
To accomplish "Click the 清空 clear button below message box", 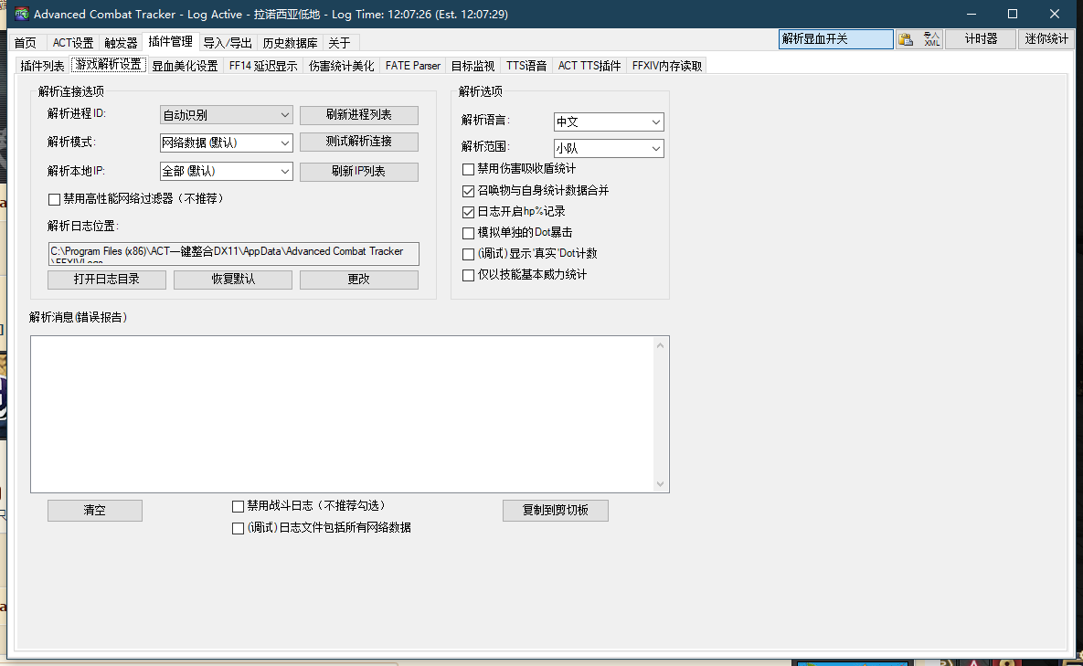I will point(94,510).
